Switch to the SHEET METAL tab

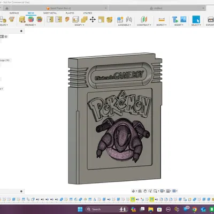click(50, 13)
